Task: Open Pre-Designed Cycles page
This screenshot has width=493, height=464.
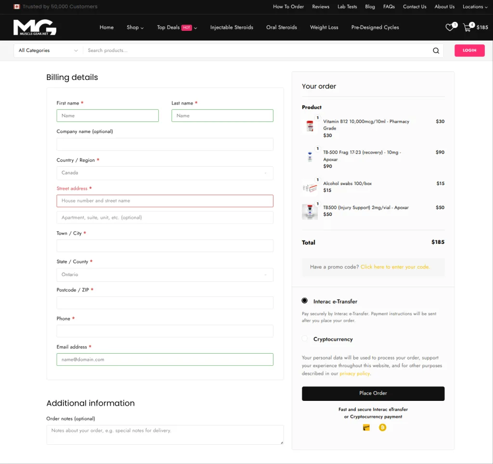Action: click(x=375, y=27)
